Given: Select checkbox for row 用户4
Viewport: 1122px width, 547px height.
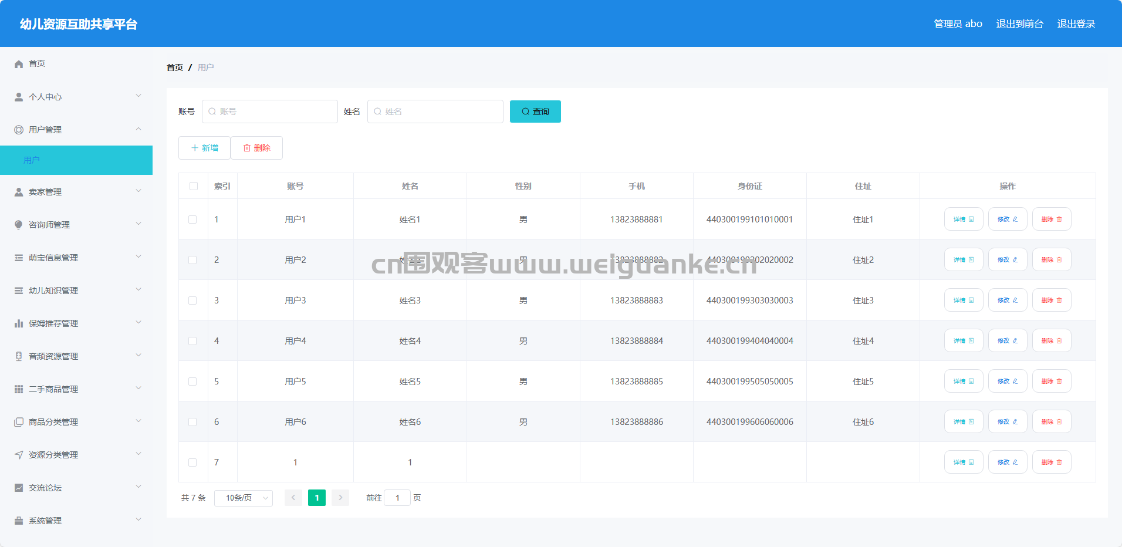Looking at the screenshot, I should point(192,341).
